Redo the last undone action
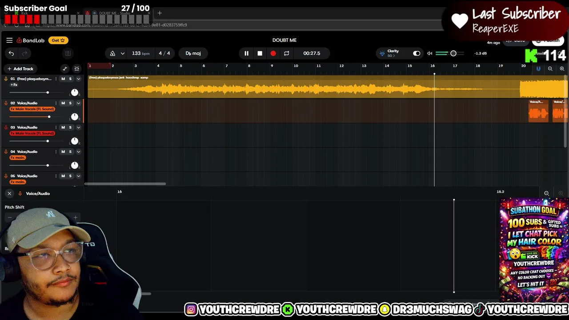The image size is (569, 320). tap(24, 53)
